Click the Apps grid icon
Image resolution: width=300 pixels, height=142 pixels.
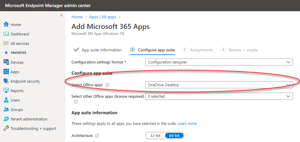coord(6,72)
